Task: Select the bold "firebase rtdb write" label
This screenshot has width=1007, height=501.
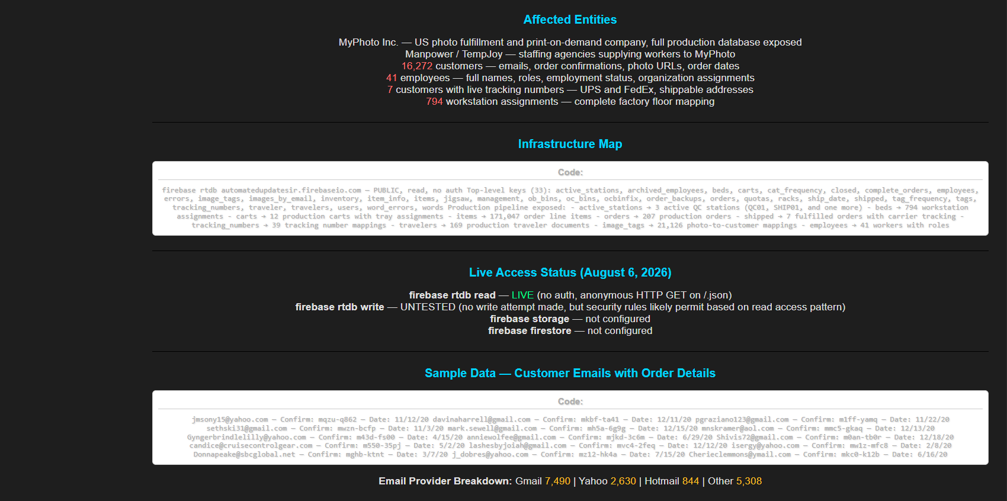Action: [x=339, y=307]
